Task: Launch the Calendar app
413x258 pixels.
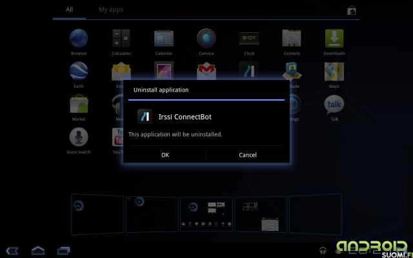Action: pyautogui.click(x=164, y=39)
